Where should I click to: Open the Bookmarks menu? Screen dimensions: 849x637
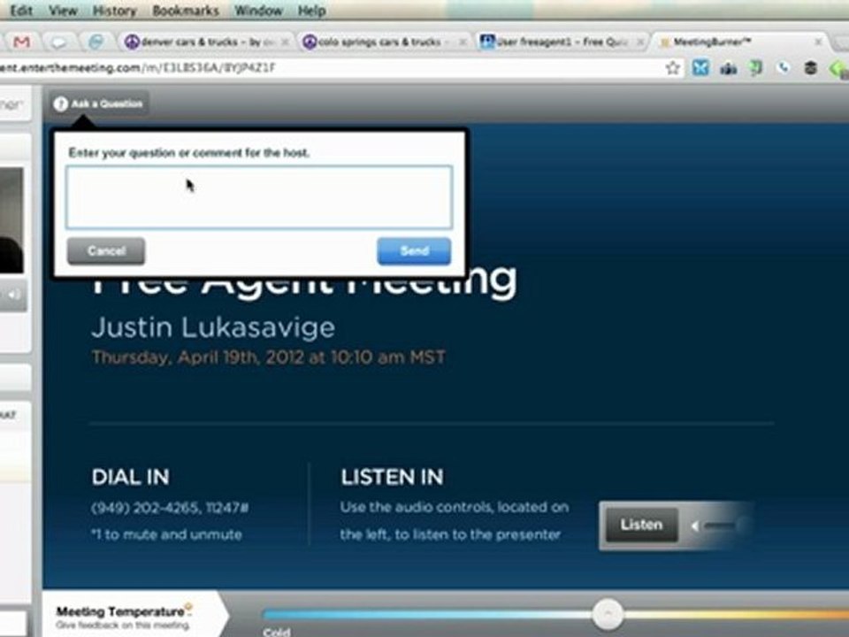point(186,11)
